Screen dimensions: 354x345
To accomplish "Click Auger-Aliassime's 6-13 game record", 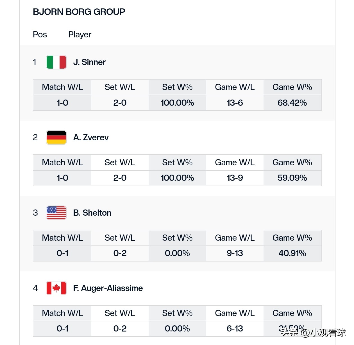I will pyautogui.click(x=235, y=329).
